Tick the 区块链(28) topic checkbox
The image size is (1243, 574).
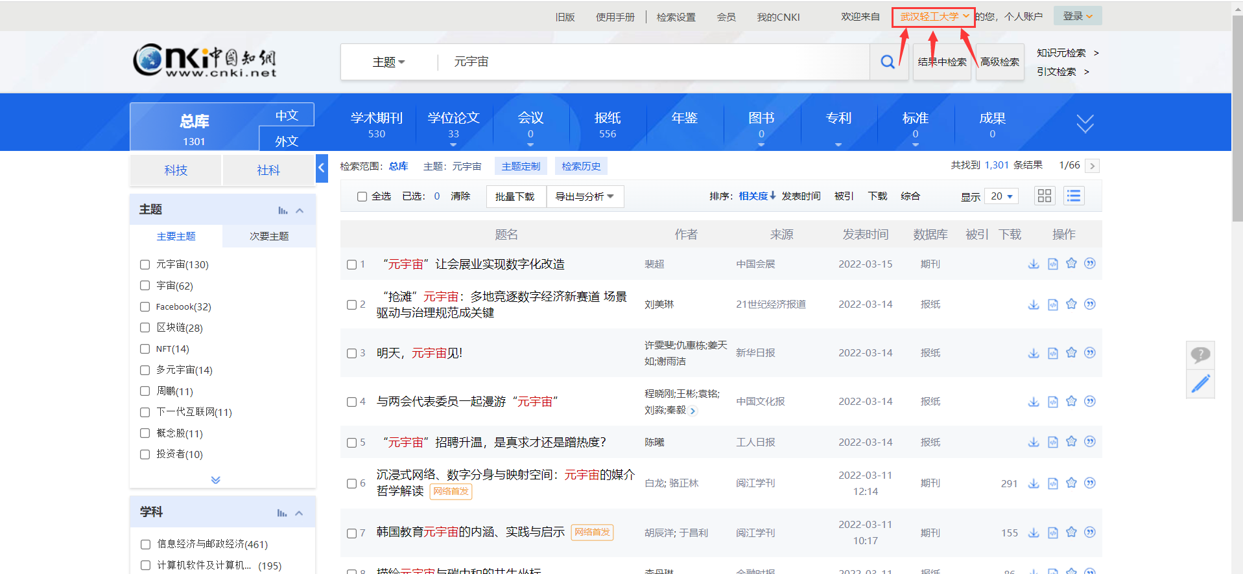pos(145,328)
